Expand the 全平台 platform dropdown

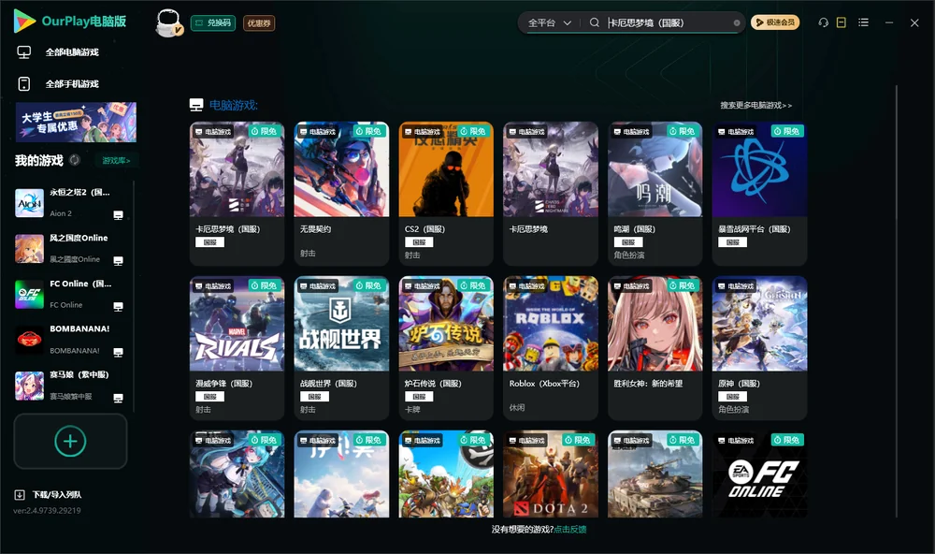pyautogui.click(x=549, y=22)
